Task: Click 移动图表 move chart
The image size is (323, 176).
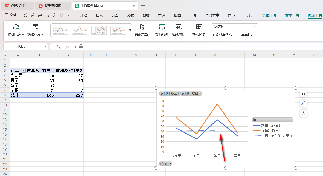Action: 199,30
